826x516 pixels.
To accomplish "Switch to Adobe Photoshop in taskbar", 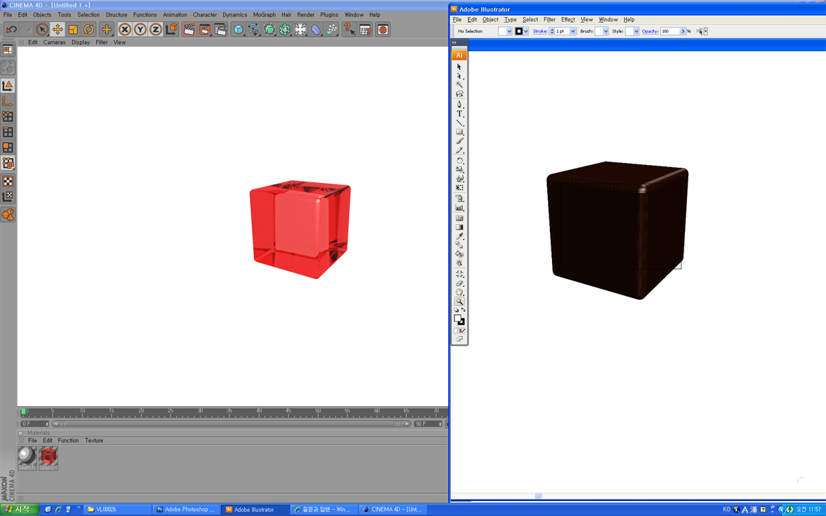I will pyautogui.click(x=186, y=510).
